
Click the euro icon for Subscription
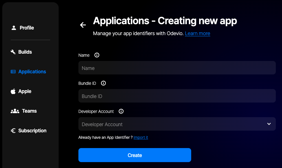13,131
